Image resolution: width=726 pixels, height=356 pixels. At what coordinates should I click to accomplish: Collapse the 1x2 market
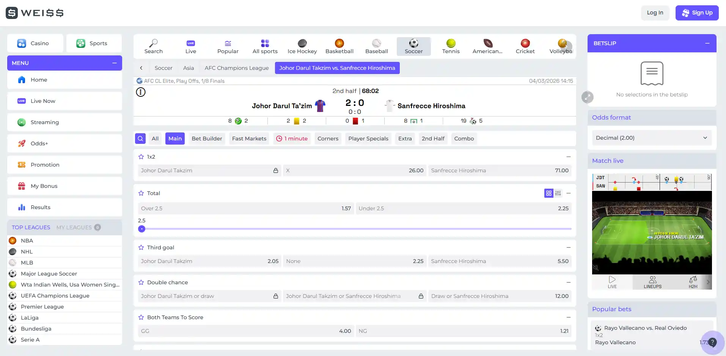568,157
